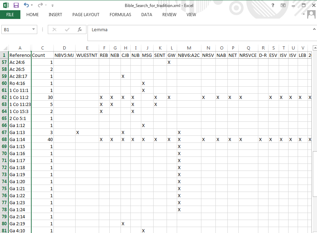Select the cell Ga 1:14

click(20, 140)
